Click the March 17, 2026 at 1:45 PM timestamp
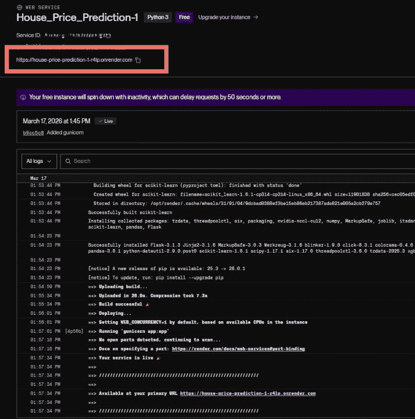Screen dimensions: 415x419 tap(56, 121)
